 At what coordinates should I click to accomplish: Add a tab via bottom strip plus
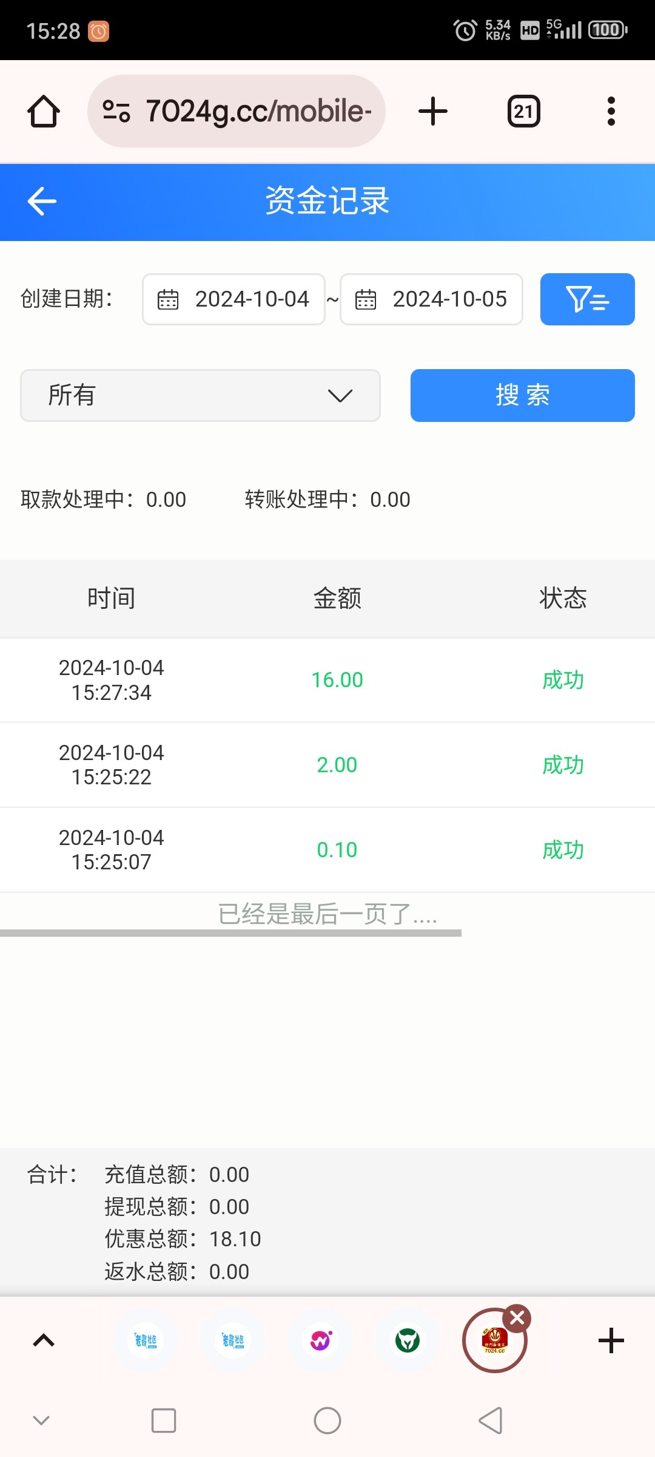(x=611, y=1340)
